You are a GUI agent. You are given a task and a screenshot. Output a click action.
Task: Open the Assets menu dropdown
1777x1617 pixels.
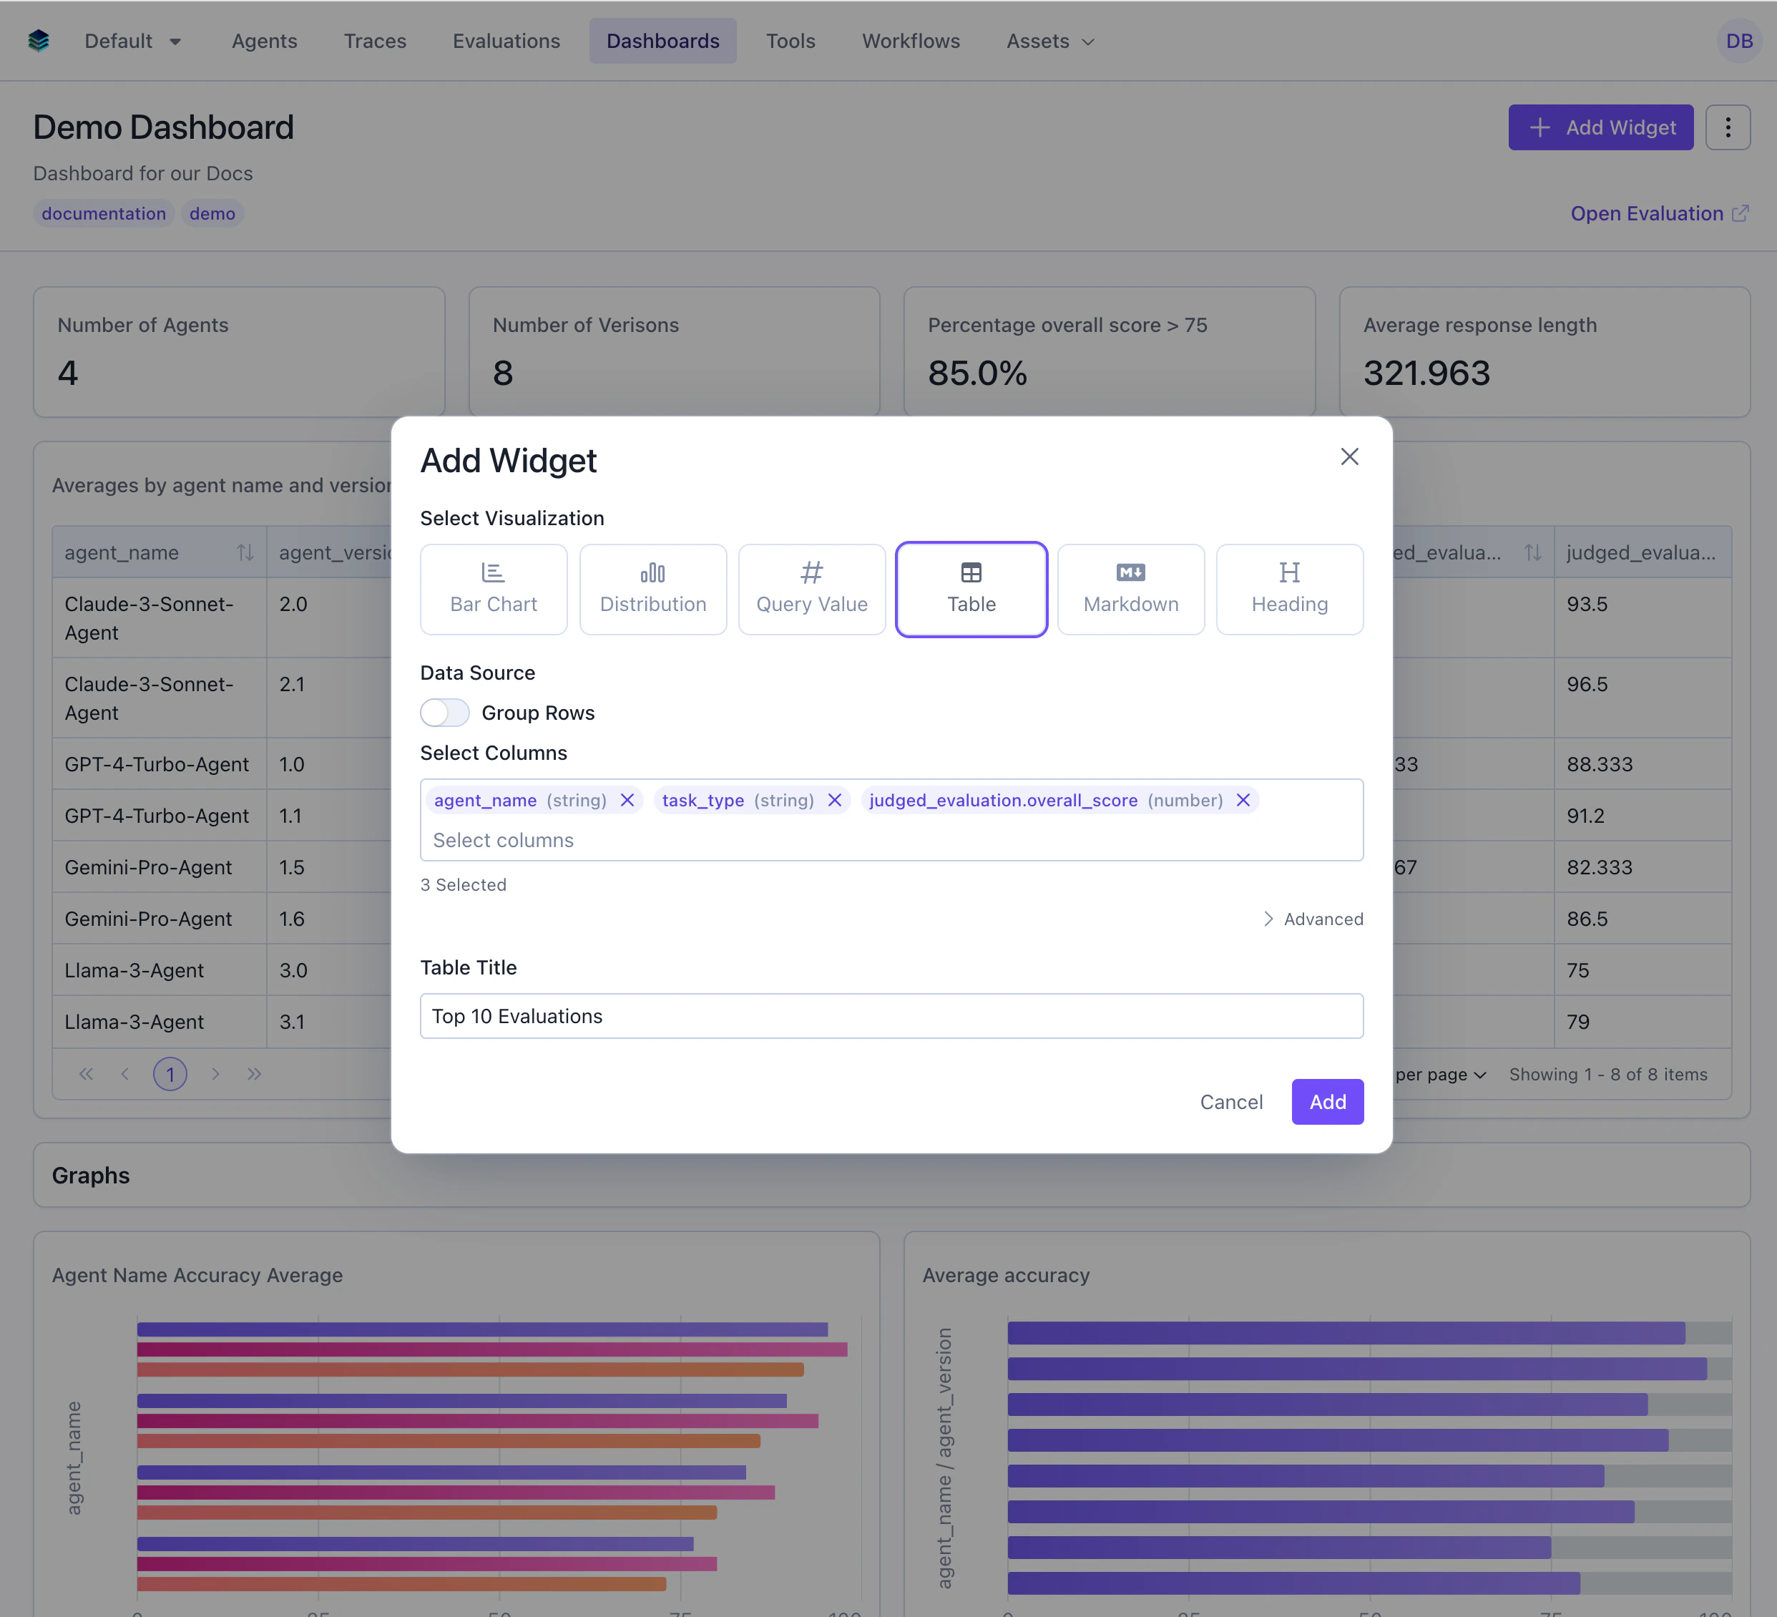(1049, 41)
